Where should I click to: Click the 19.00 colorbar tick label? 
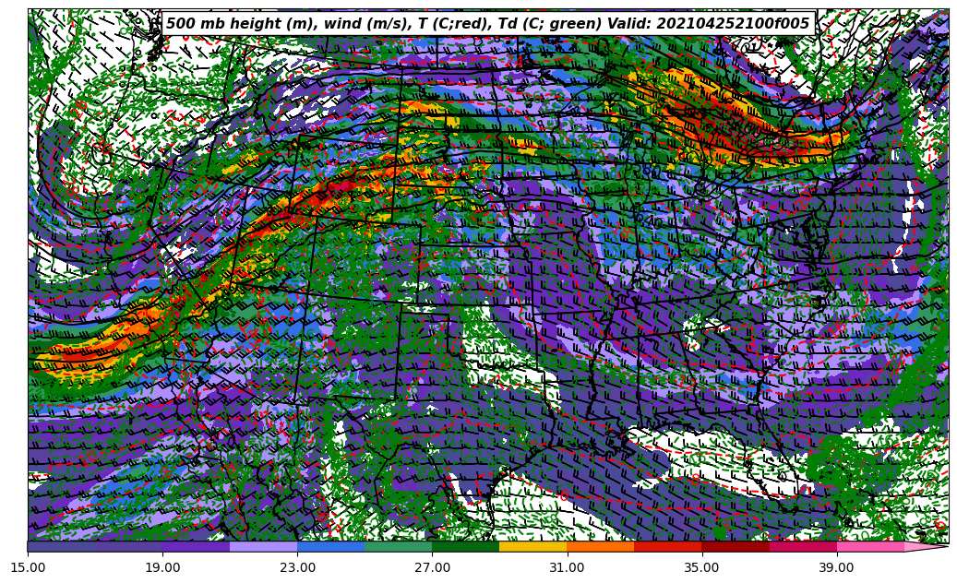point(162,567)
